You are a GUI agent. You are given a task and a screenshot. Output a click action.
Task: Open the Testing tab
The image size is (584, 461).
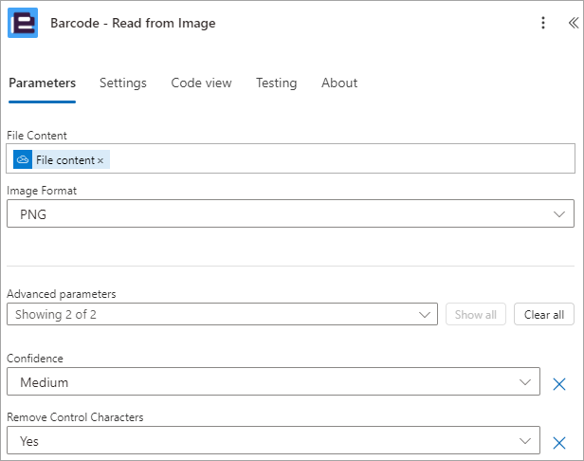click(x=277, y=83)
